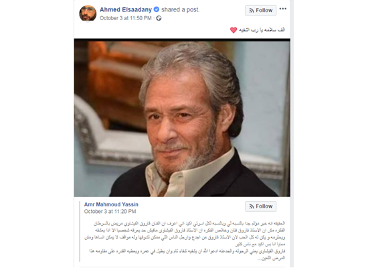Click the Arabic caption above the photo

pos(262,30)
